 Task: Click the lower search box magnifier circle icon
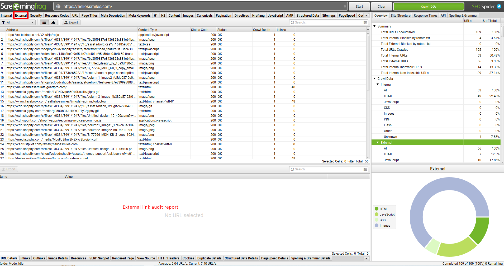tap(292, 169)
